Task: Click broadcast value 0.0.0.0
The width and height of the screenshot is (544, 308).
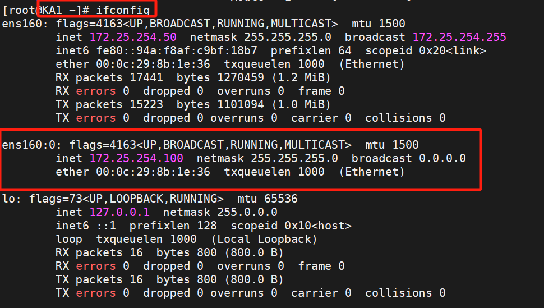Action: tap(442, 158)
